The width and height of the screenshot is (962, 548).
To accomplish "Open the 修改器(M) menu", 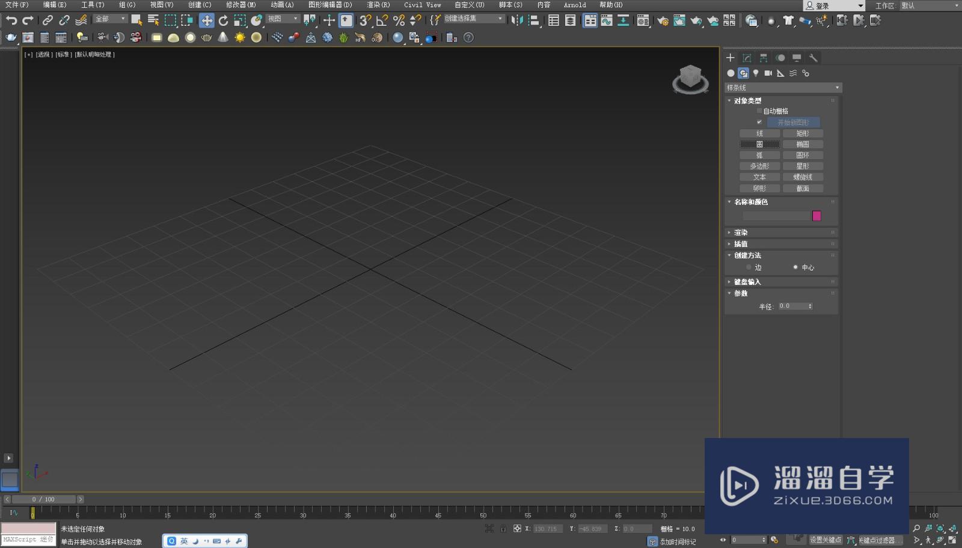I will point(240,5).
